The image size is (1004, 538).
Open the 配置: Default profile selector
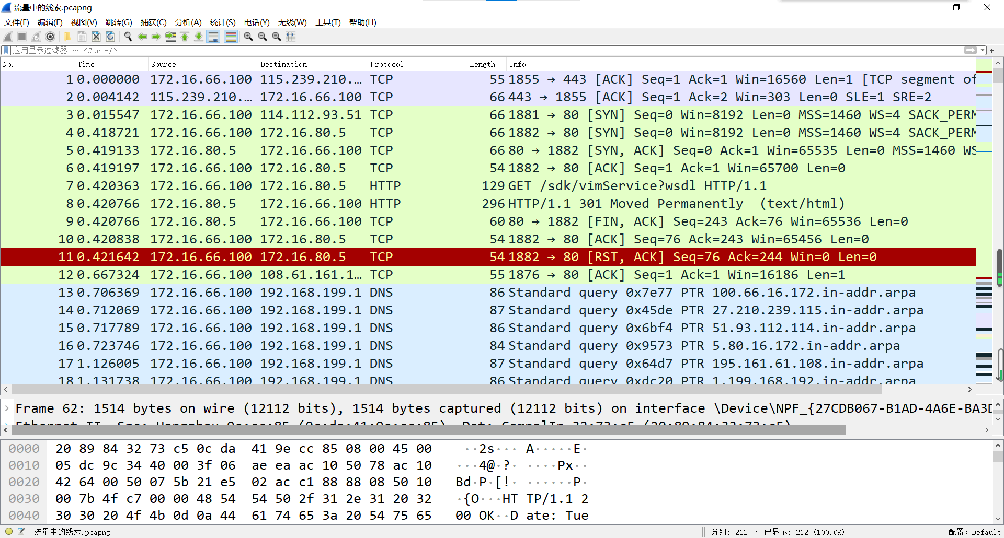(x=974, y=532)
